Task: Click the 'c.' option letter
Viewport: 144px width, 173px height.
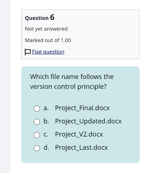Action: [x=46, y=135]
